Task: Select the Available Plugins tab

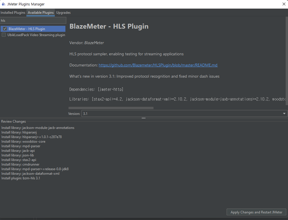Action: (x=41, y=13)
